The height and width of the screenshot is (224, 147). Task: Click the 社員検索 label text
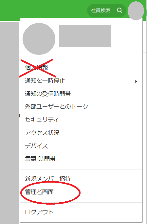[101, 11]
